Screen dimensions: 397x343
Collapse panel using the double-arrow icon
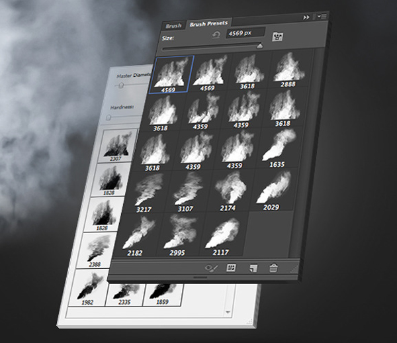[306, 17]
